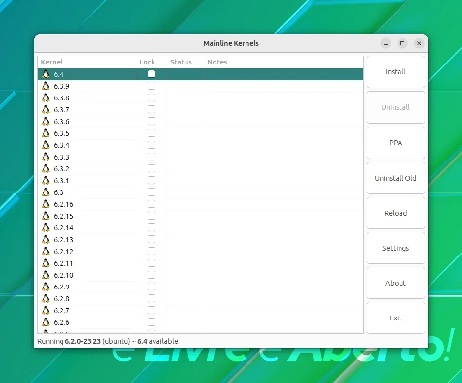Click the penguin icon beside kernel 6.3.5
The height and width of the screenshot is (383, 462).
tap(46, 133)
